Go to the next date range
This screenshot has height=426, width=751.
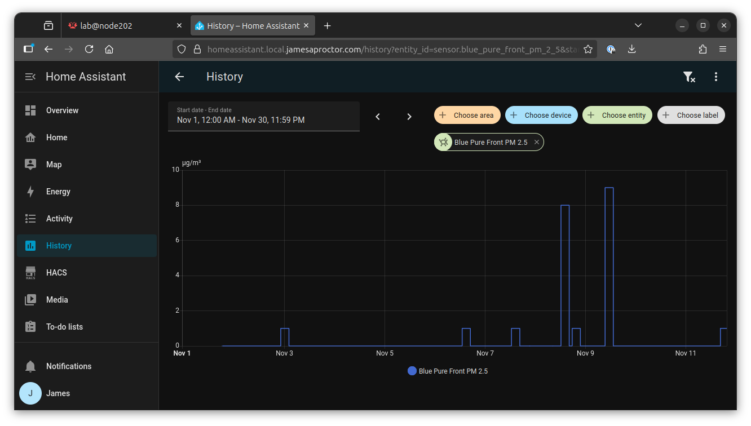point(409,117)
